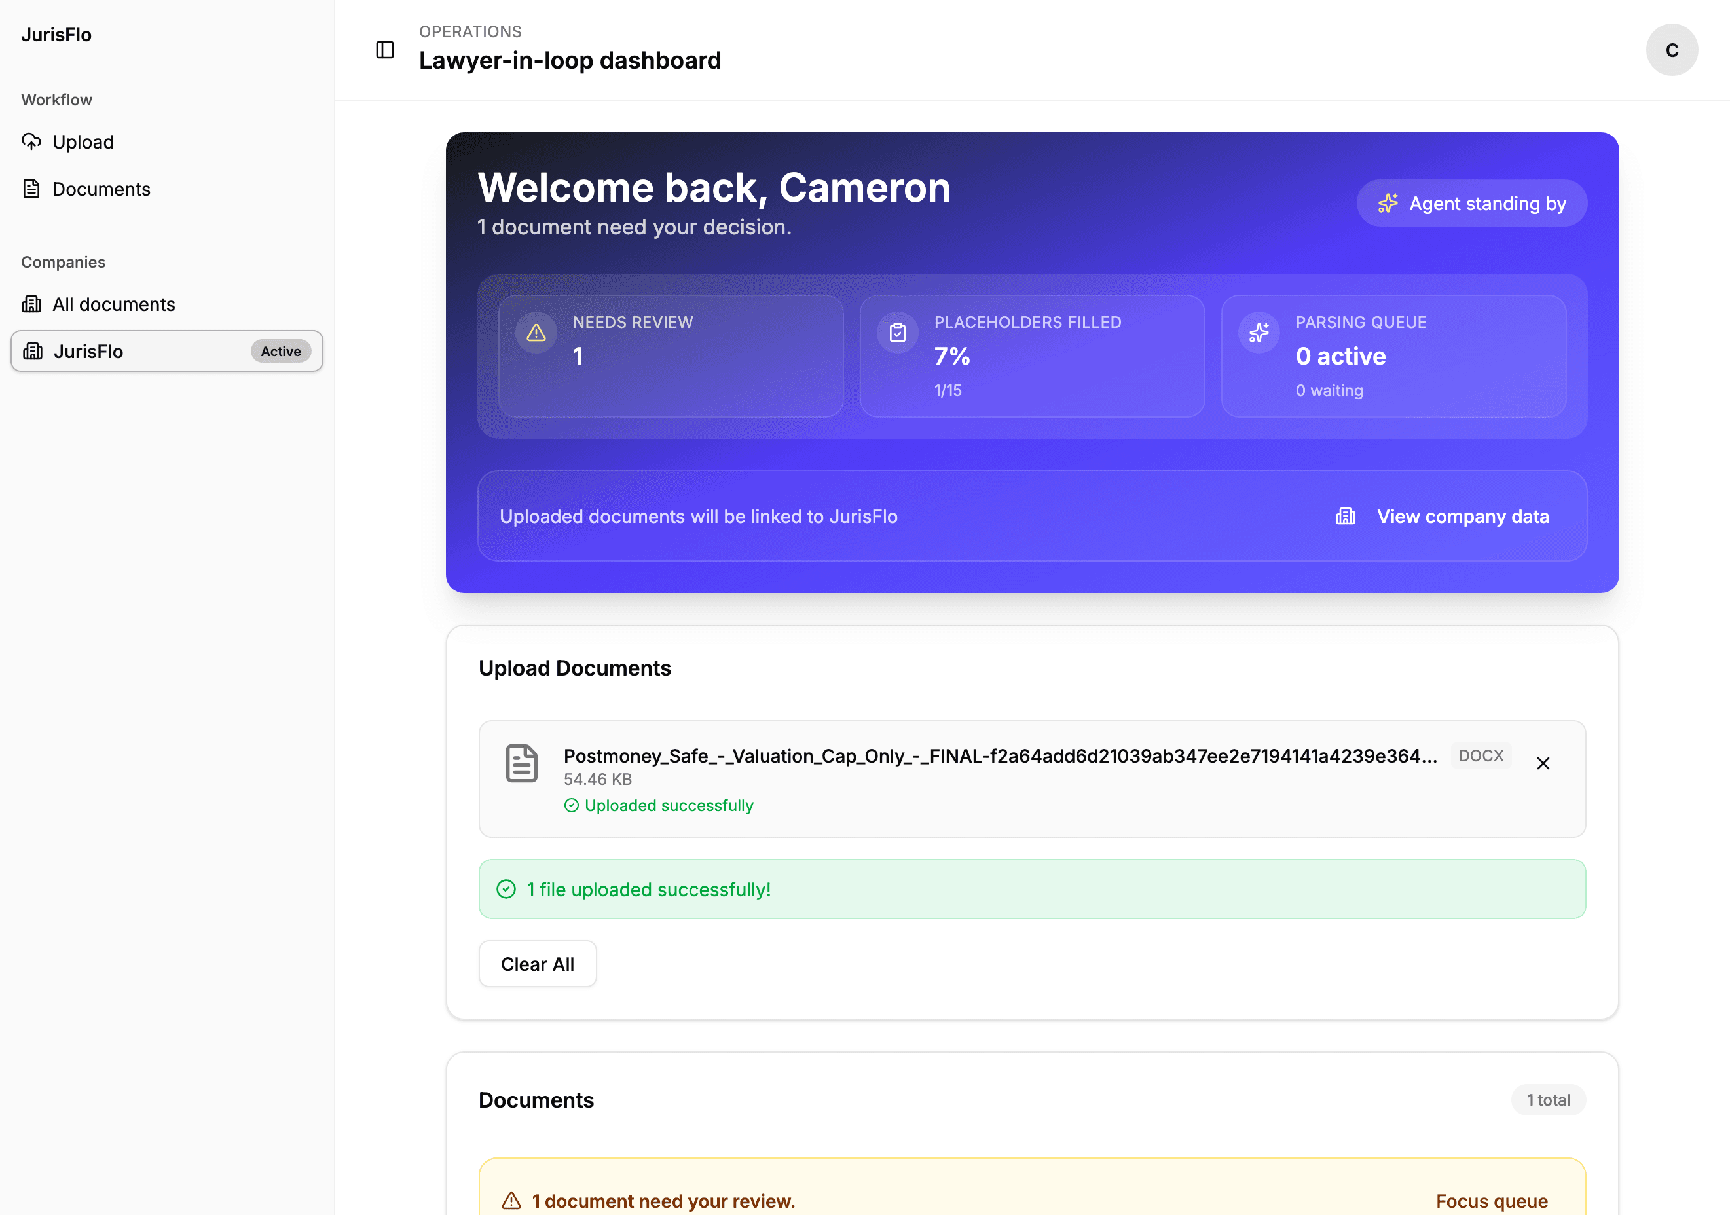The width and height of the screenshot is (1730, 1215).
Task: Click the Agent standing by badge
Action: click(x=1471, y=203)
